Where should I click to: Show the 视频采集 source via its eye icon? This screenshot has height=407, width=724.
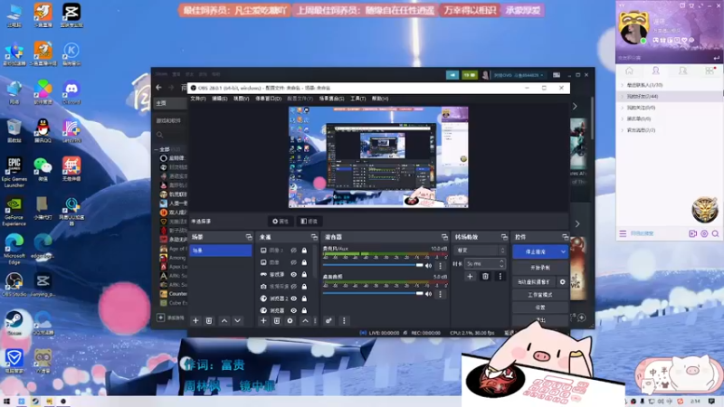coord(293,287)
